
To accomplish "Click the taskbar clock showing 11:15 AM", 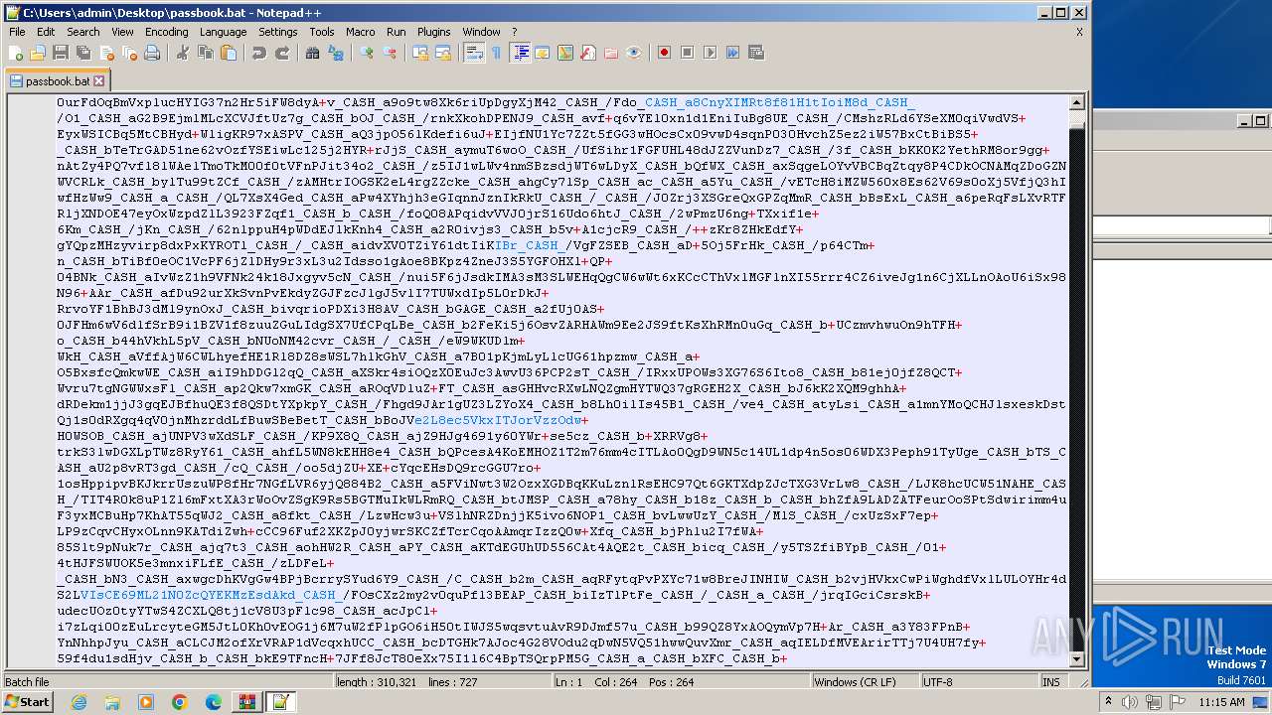I will pyautogui.click(x=1221, y=702).
